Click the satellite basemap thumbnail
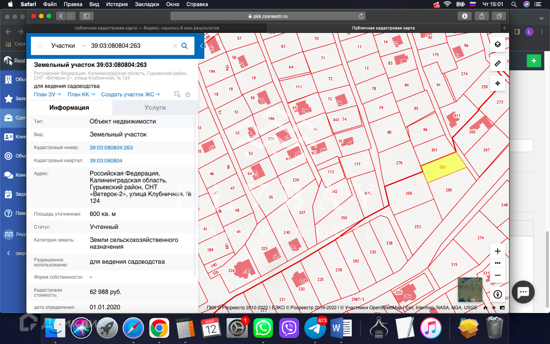The image size is (550, 344). (470, 290)
